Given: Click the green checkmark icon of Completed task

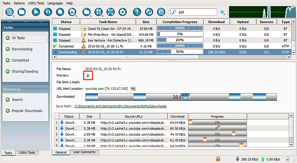Looking at the screenshot, I should pyautogui.click(x=55, y=46).
